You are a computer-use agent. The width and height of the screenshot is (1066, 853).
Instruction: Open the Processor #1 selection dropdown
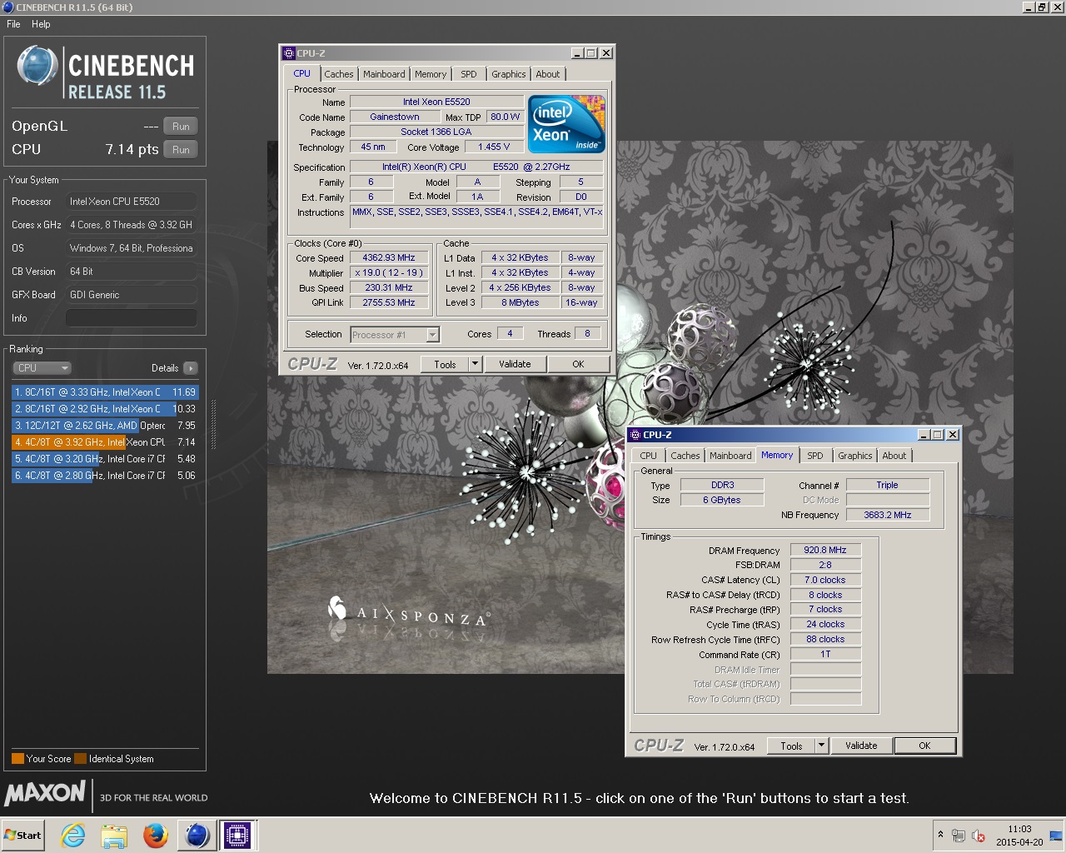coord(432,335)
